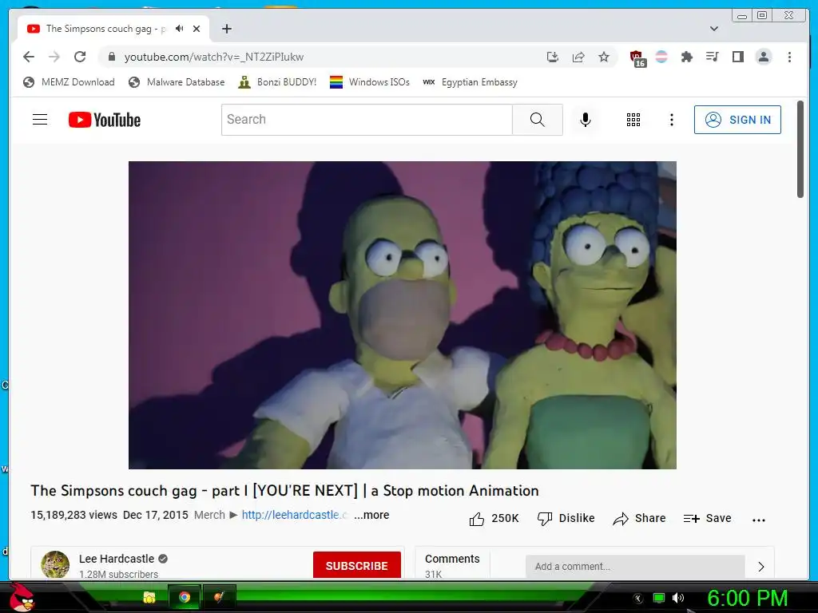The image size is (818, 613).
Task: Click the SIGN IN button
Action: coord(737,120)
